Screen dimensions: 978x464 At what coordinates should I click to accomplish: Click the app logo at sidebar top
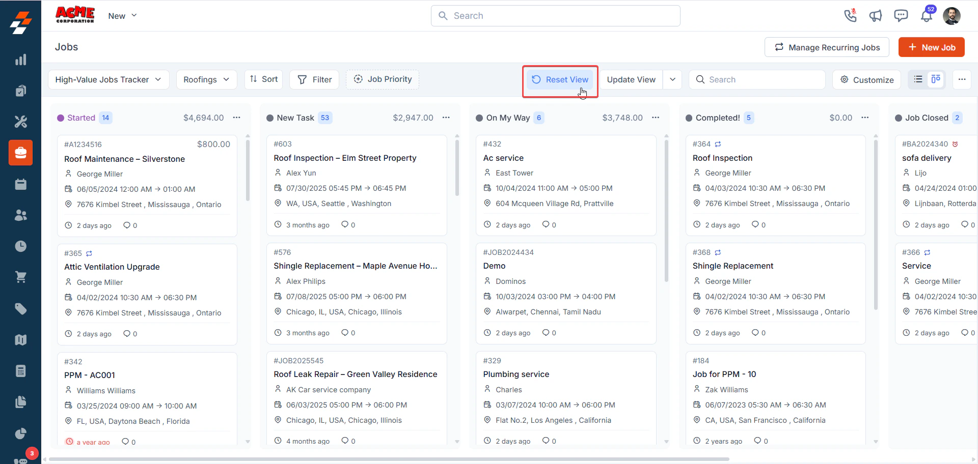20,23
